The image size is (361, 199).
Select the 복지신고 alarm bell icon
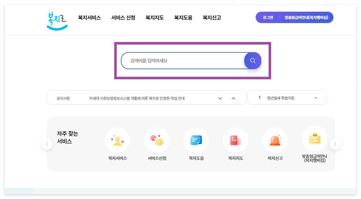(x=275, y=140)
